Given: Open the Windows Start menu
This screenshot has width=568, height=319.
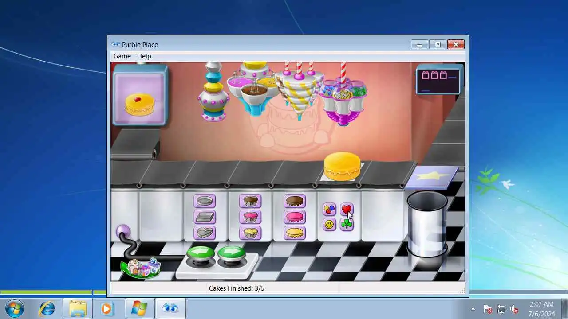Looking at the screenshot, I should [14, 308].
